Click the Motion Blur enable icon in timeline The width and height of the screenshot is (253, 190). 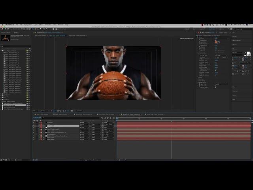coord(110,118)
